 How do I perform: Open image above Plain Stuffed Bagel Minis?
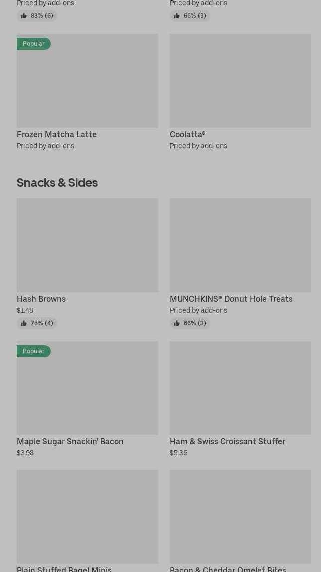(87, 517)
